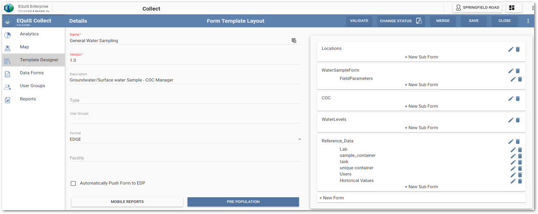Click the EQuIS Enterprise globe logo
538x214 pixels.
(x=9, y=8)
